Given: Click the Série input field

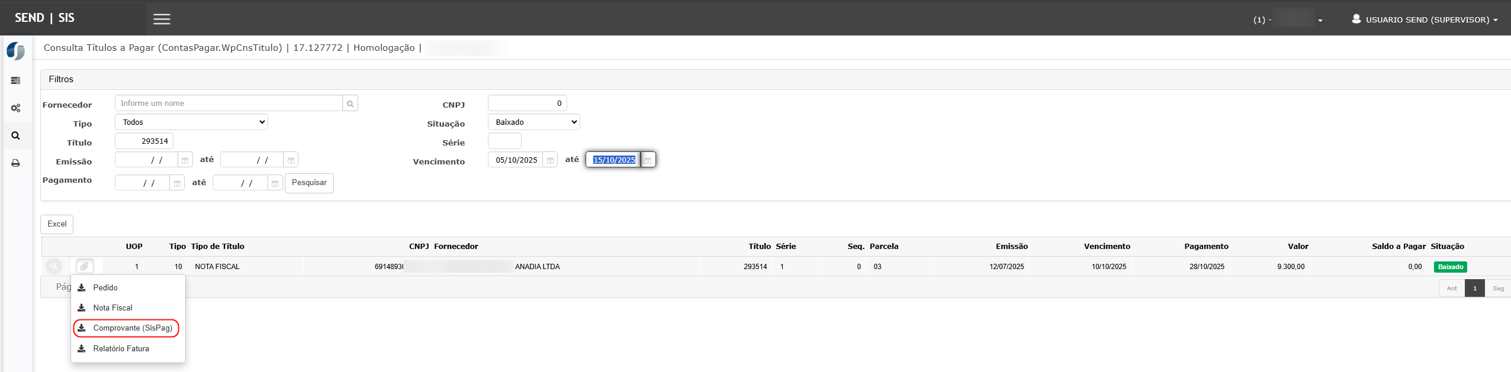Looking at the screenshot, I should tap(504, 141).
